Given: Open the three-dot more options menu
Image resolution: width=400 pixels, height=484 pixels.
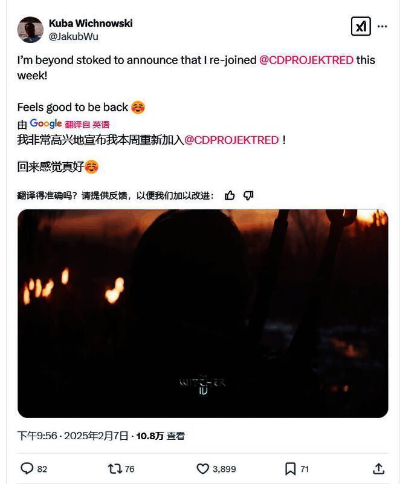Looking at the screenshot, I should point(382,26).
